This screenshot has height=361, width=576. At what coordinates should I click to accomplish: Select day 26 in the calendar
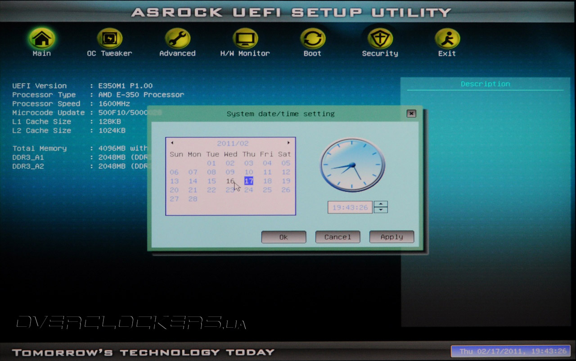coord(286,190)
